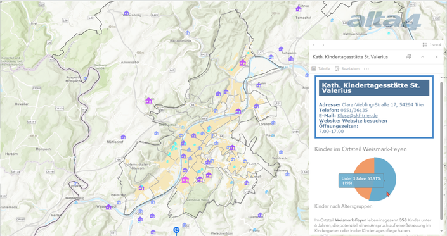Select the purple house marker near Welschbillig
The width and height of the screenshot is (447, 236).
click(x=126, y=13)
